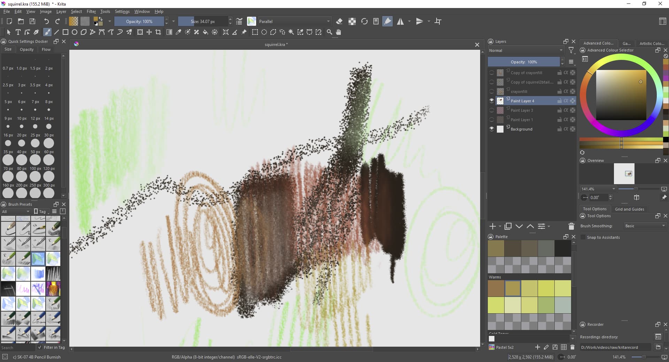Delete layer with trash icon
Viewport: 669px width, 362px height.
[571, 227]
